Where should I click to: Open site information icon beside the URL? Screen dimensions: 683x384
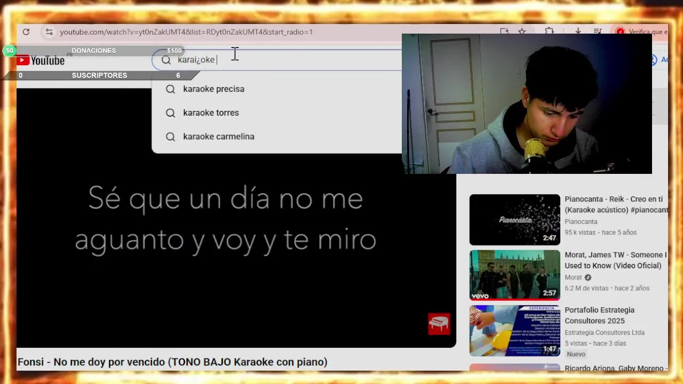(x=49, y=32)
